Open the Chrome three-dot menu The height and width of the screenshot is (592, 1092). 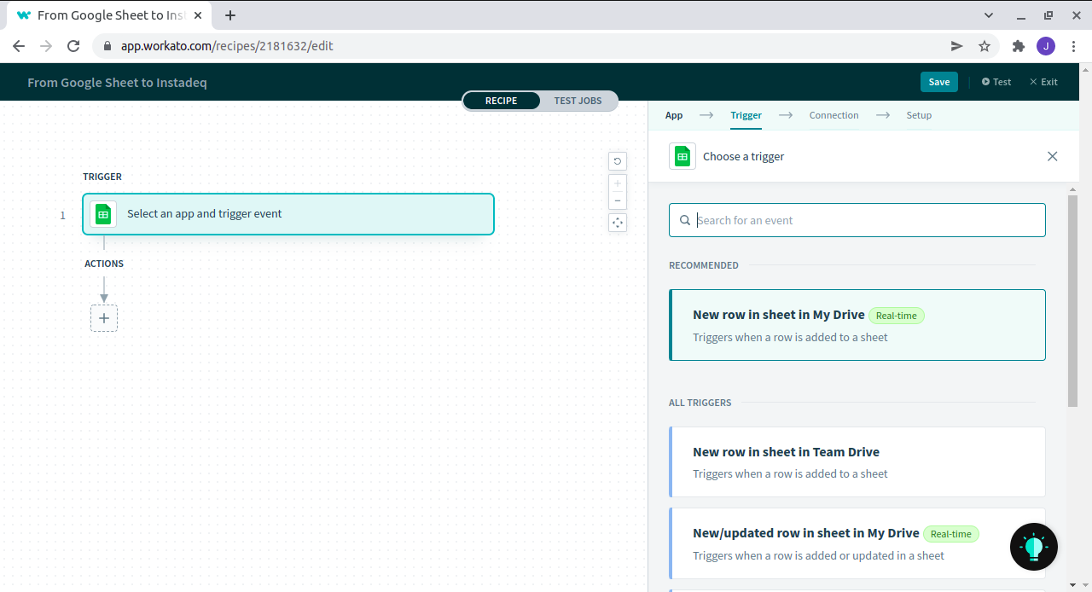(x=1073, y=46)
